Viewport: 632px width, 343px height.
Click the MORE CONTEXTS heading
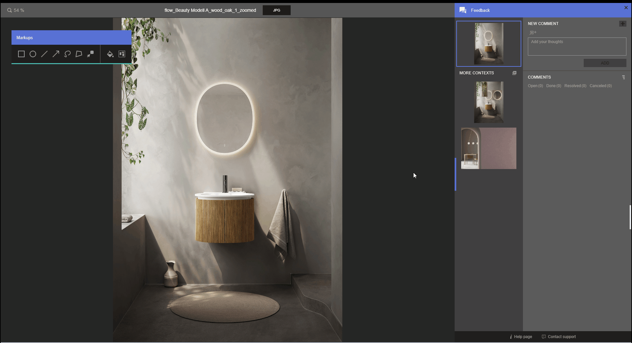tap(477, 73)
